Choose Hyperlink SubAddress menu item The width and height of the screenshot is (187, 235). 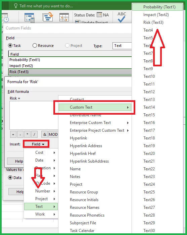tap(95, 161)
